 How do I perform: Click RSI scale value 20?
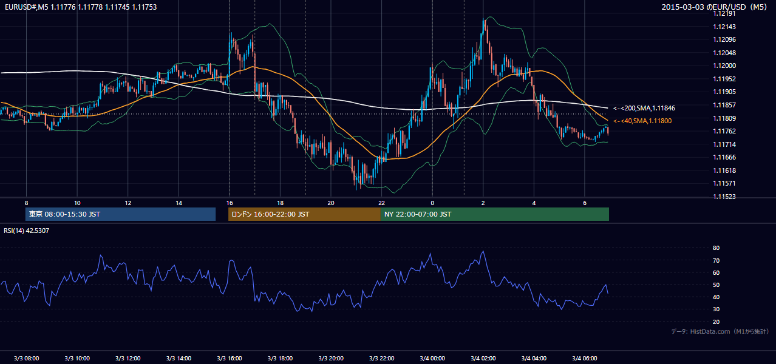pos(716,322)
